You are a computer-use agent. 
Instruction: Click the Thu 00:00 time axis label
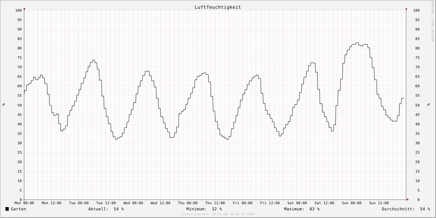[x=188, y=203]
